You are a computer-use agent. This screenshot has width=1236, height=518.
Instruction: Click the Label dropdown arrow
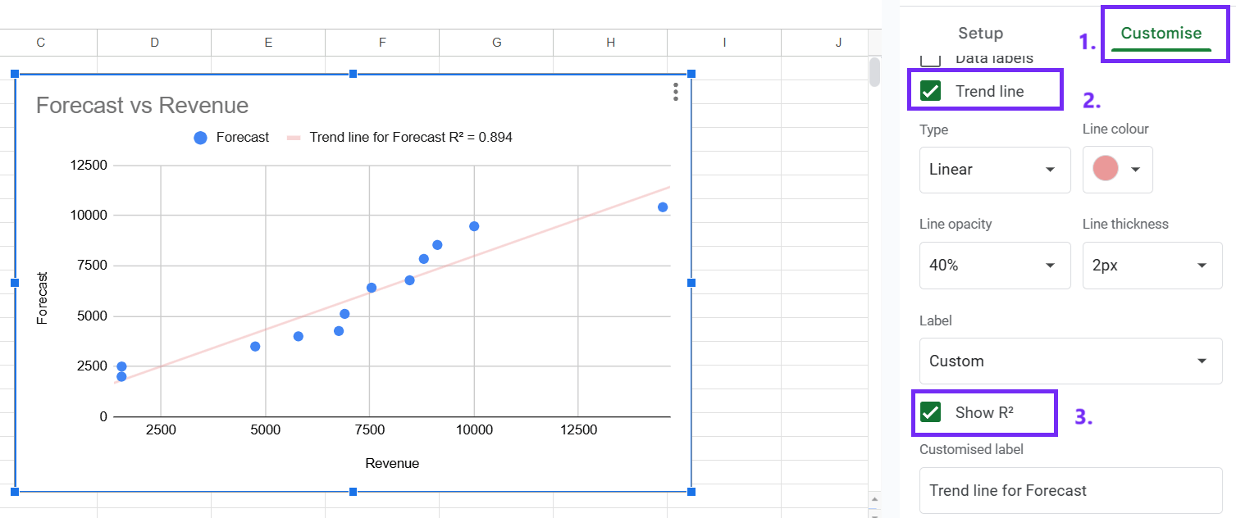click(x=1201, y=361)
